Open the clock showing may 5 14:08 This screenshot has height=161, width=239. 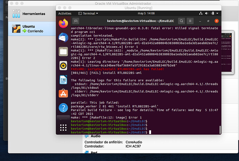click(x=146, y=14)
